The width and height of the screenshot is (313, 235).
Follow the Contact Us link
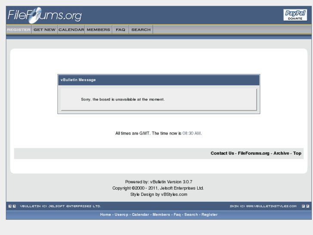[223, 153]
